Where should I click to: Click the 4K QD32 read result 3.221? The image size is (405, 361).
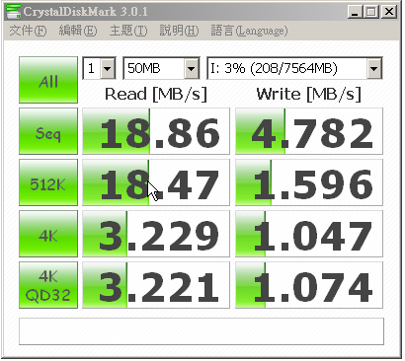(x=156, y=285)
